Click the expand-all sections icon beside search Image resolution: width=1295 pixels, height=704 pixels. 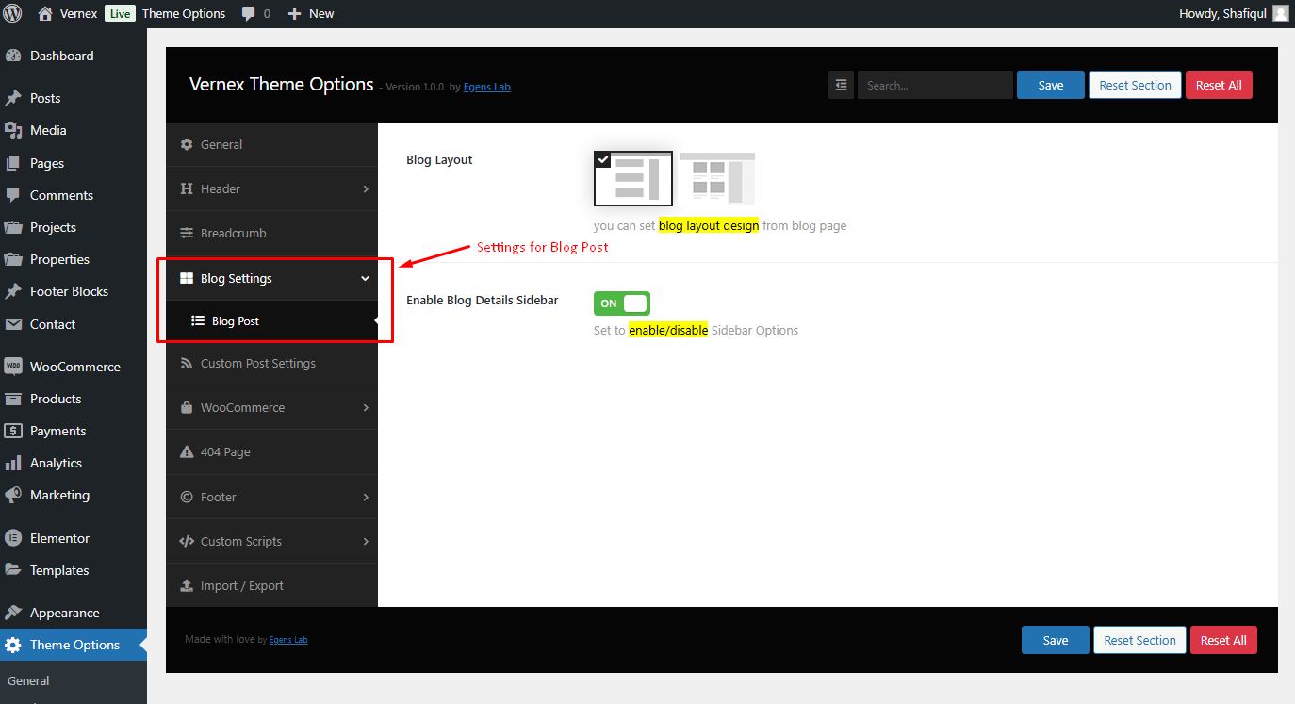click(x=841, y=85)
